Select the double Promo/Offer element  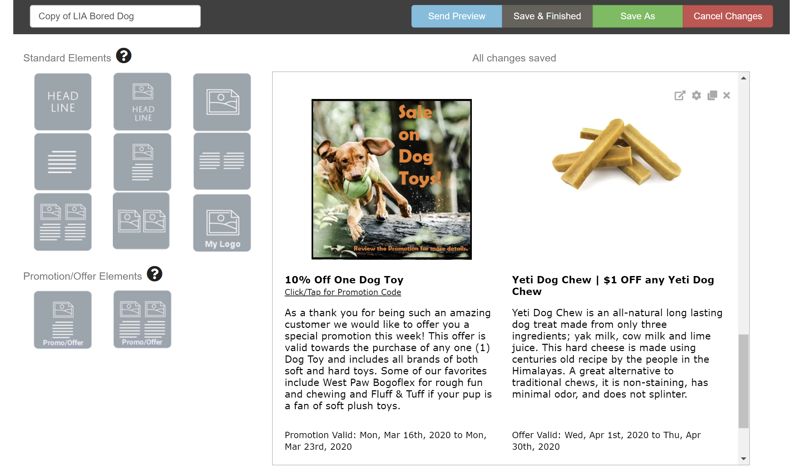pos(142,320)
